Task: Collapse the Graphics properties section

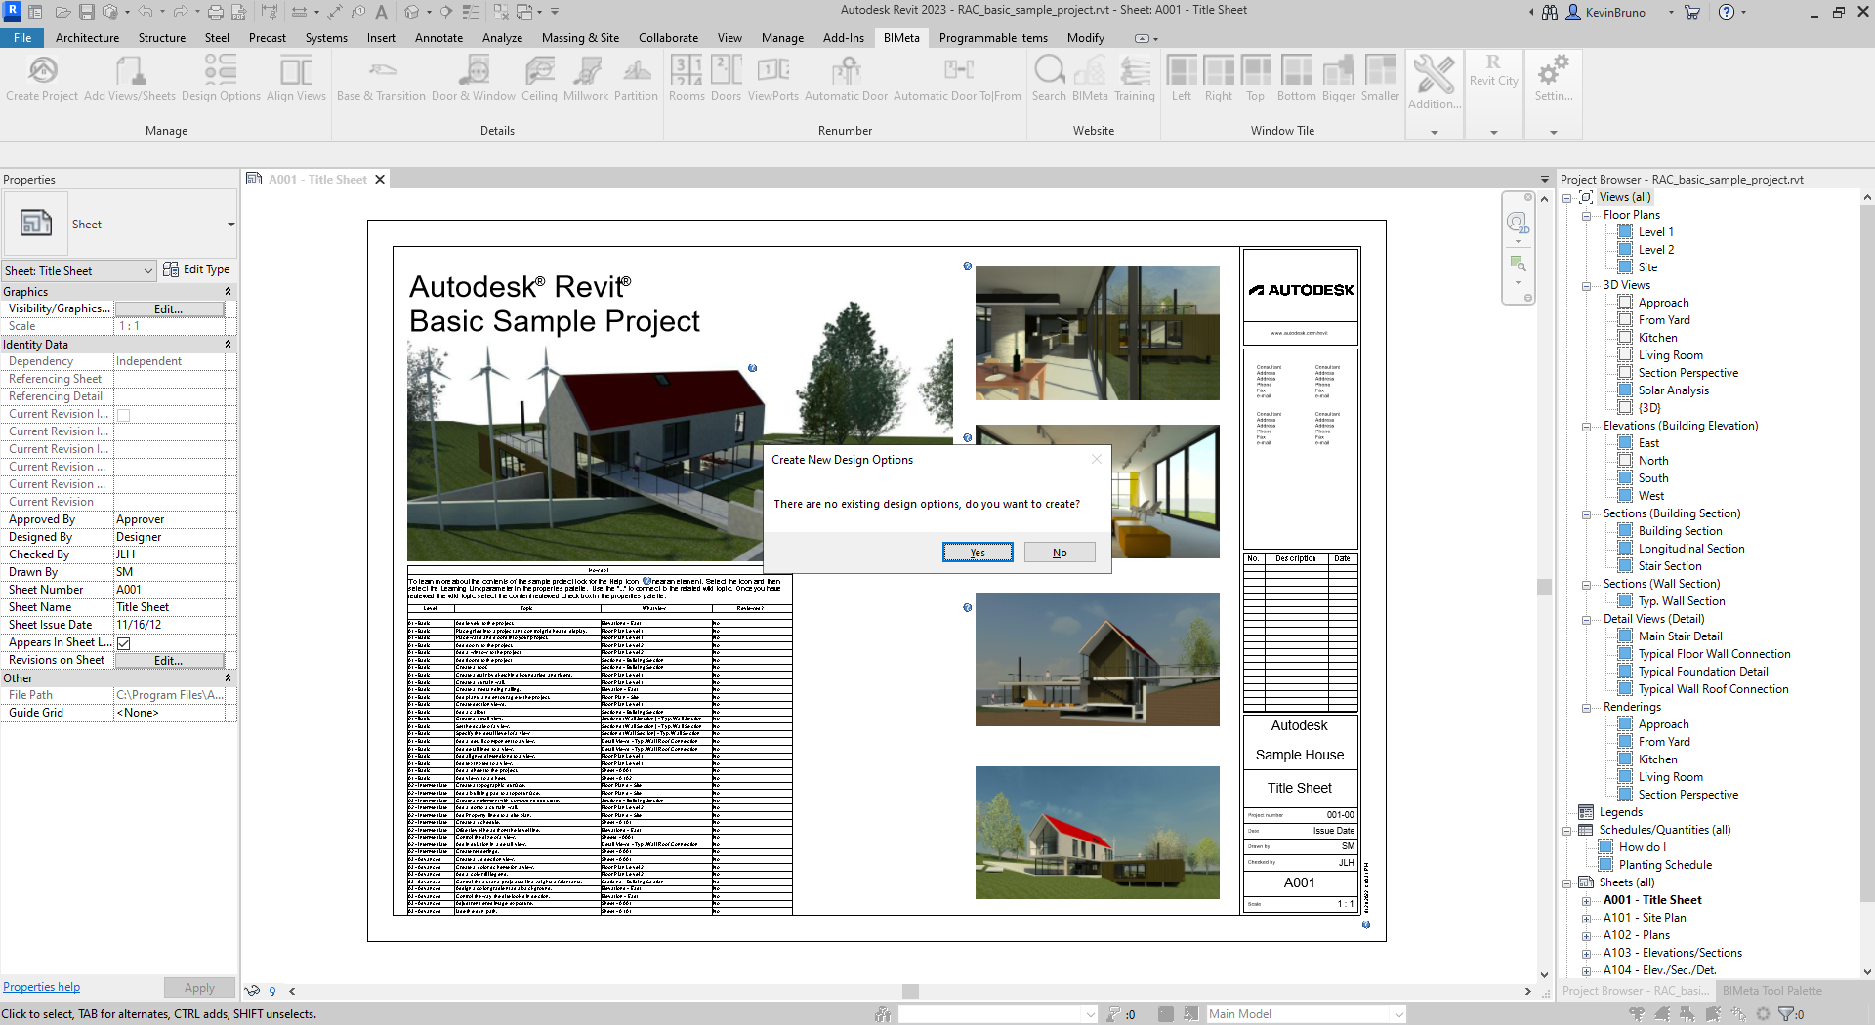Action: coord(229,292)
